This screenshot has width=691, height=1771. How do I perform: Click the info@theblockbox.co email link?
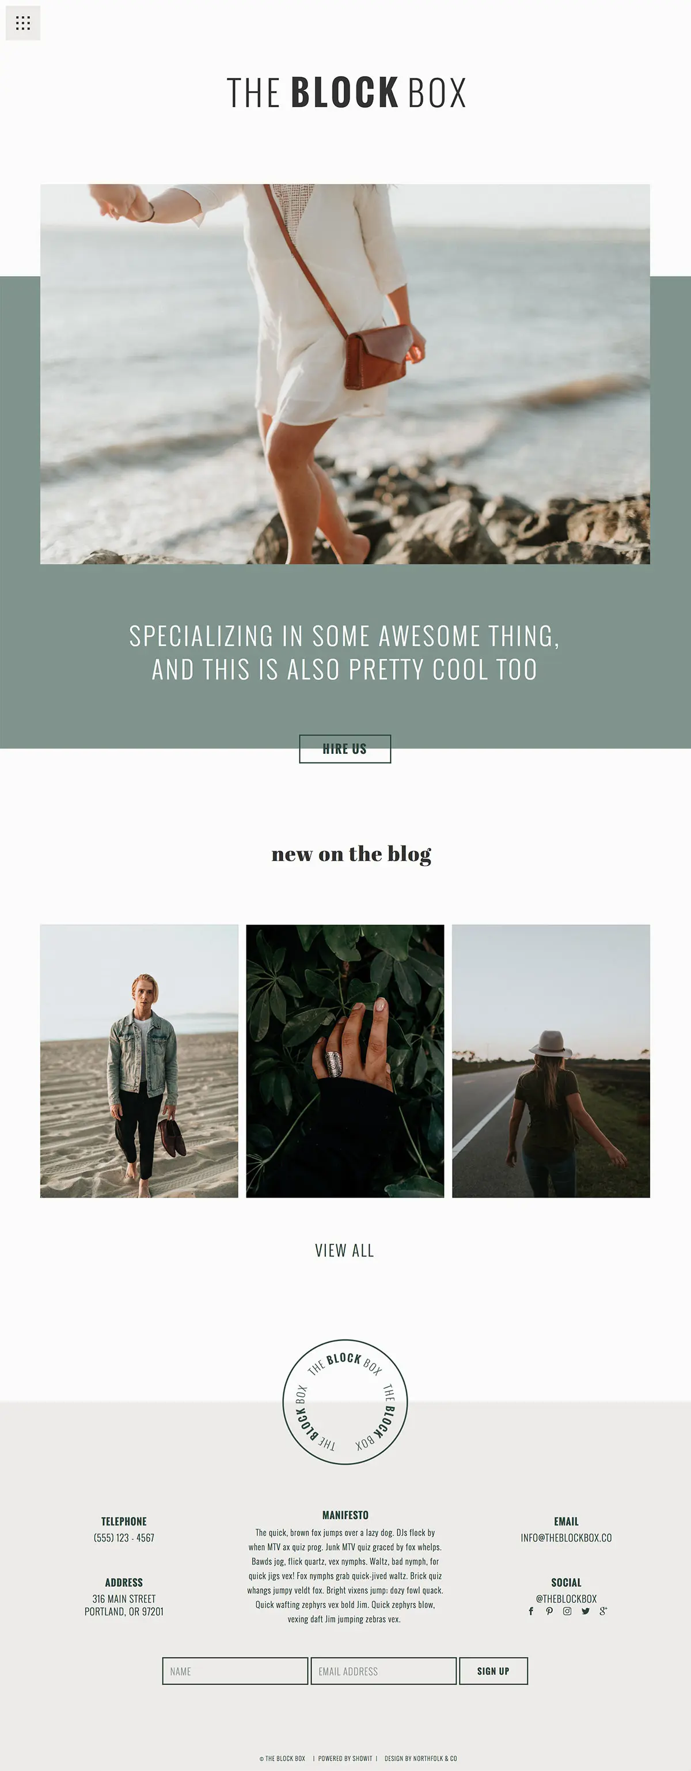(x=566, y=1537)
